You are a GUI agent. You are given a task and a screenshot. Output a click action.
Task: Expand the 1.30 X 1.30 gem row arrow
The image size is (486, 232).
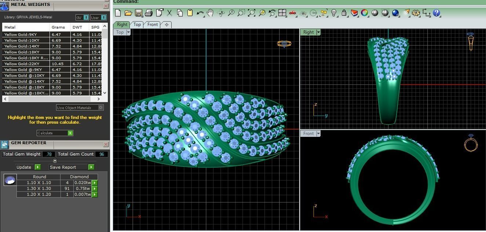pos(95,188)
